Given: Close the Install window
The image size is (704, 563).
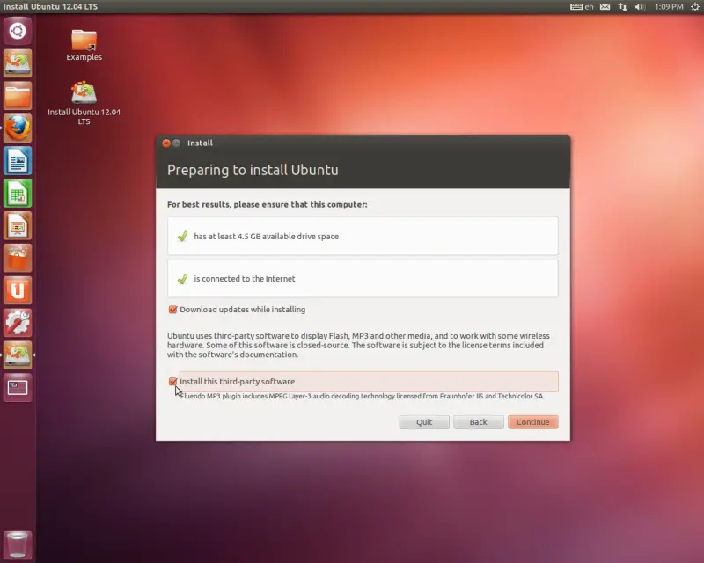Looking at the screenshot, I should coord(166,143).
